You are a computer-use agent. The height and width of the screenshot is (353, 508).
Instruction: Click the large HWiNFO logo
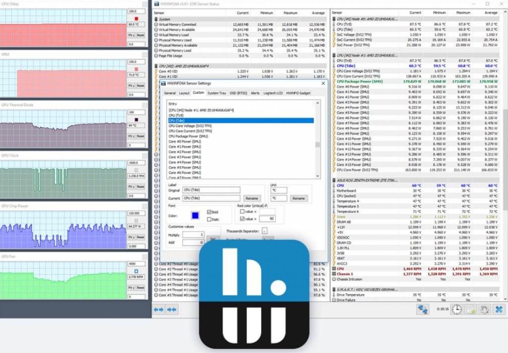coord(254,294)
